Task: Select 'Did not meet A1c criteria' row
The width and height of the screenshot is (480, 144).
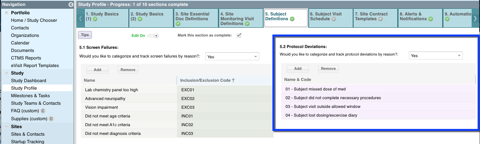Action: [x=177, y=125]
